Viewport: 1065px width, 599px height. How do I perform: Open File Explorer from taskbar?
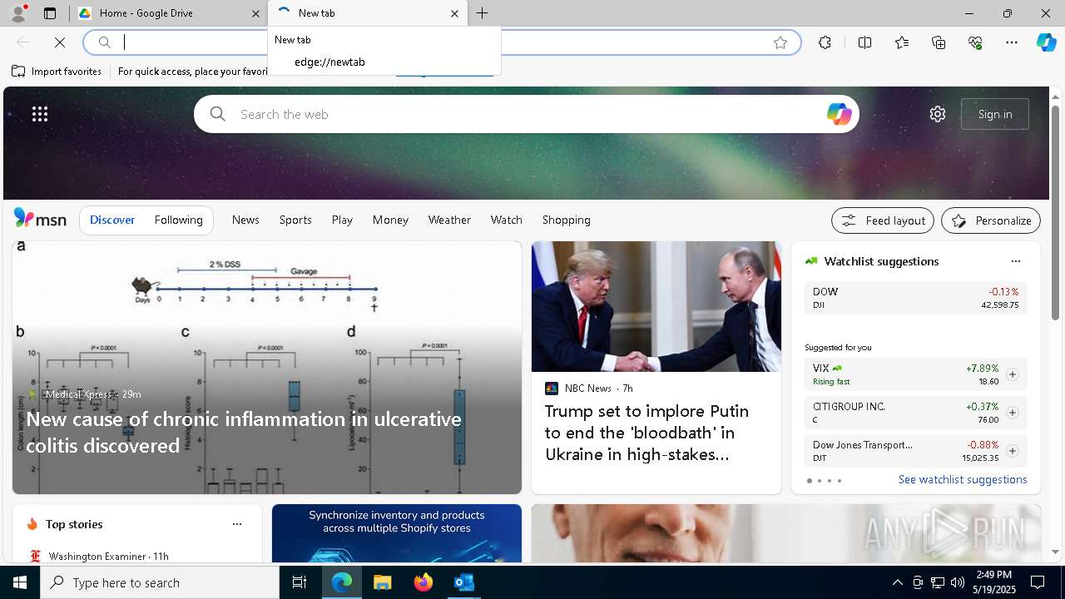coord(382,582)
